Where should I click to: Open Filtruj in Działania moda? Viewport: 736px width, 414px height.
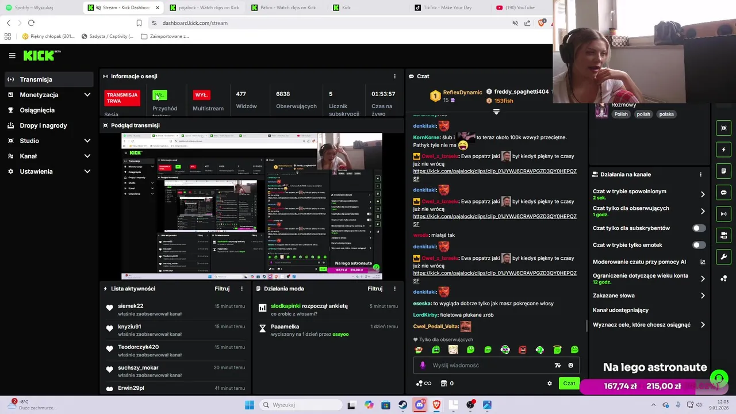(x=375, y=289)
